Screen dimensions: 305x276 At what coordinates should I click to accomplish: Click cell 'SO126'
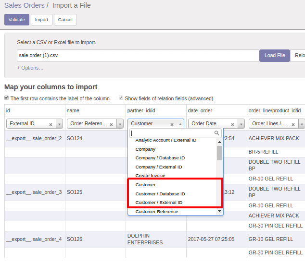95,240
